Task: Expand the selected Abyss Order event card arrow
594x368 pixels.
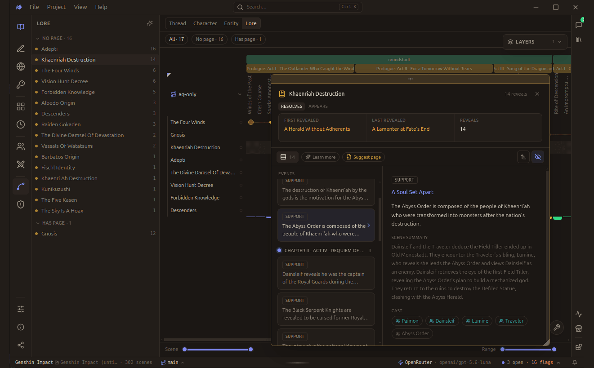Action: pos(369,225)
